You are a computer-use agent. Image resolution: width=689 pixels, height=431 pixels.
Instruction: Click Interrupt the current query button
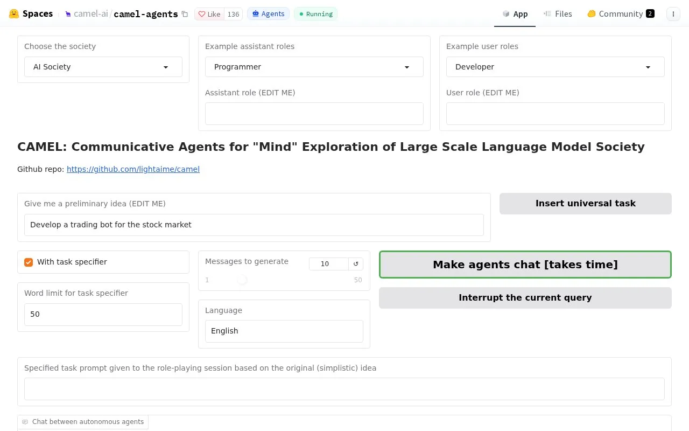click(525, 298)
